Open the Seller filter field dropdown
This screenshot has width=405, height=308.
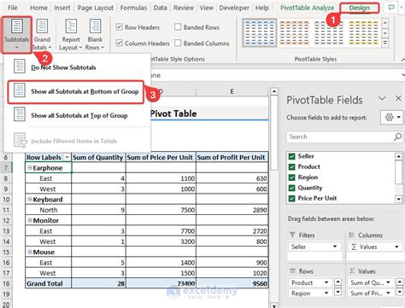pos(335,247)
